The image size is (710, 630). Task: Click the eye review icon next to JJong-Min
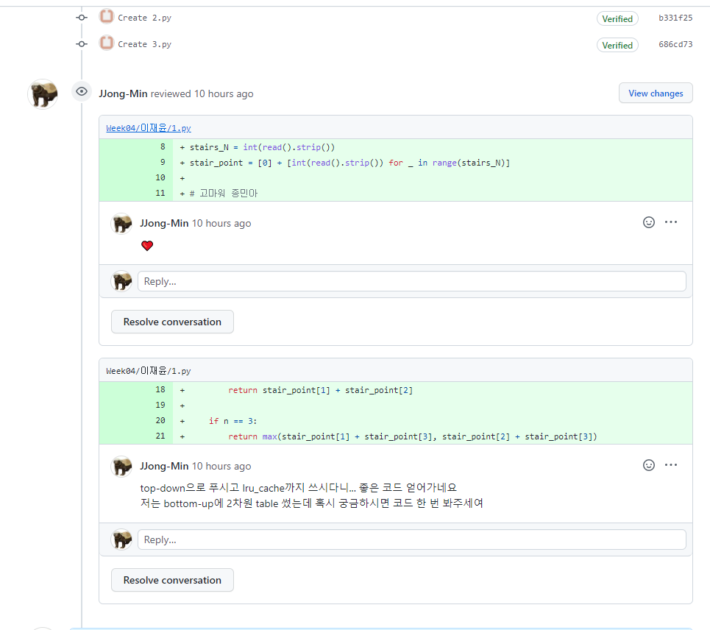point(81,91)
